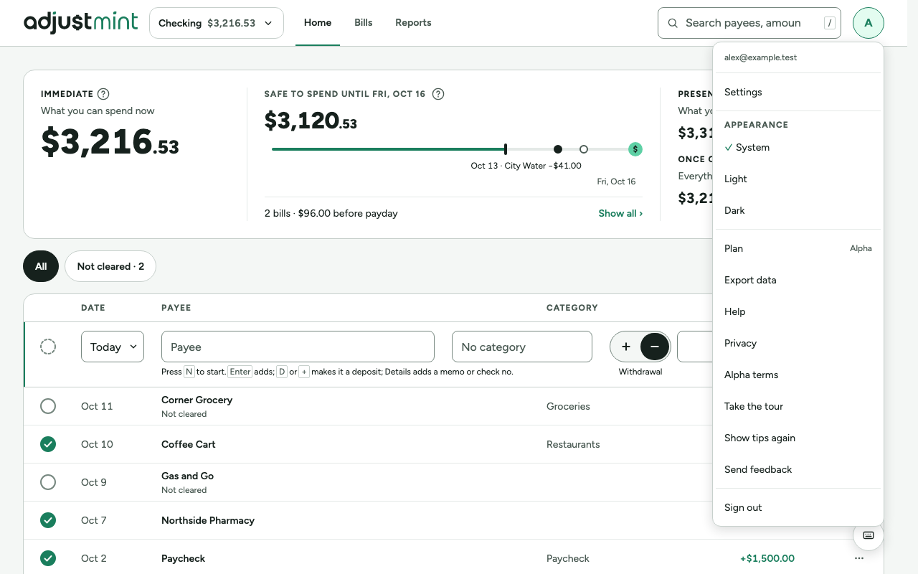This screenshot has height=574, width=918.
Task: Open the Checking account dropdown
Action: click(x=217, y=23)
